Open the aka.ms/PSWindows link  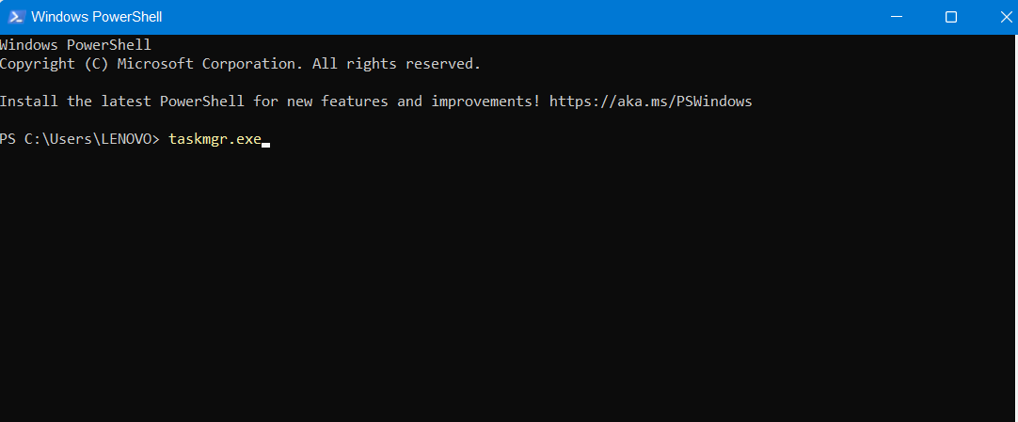tap(650, 101)
